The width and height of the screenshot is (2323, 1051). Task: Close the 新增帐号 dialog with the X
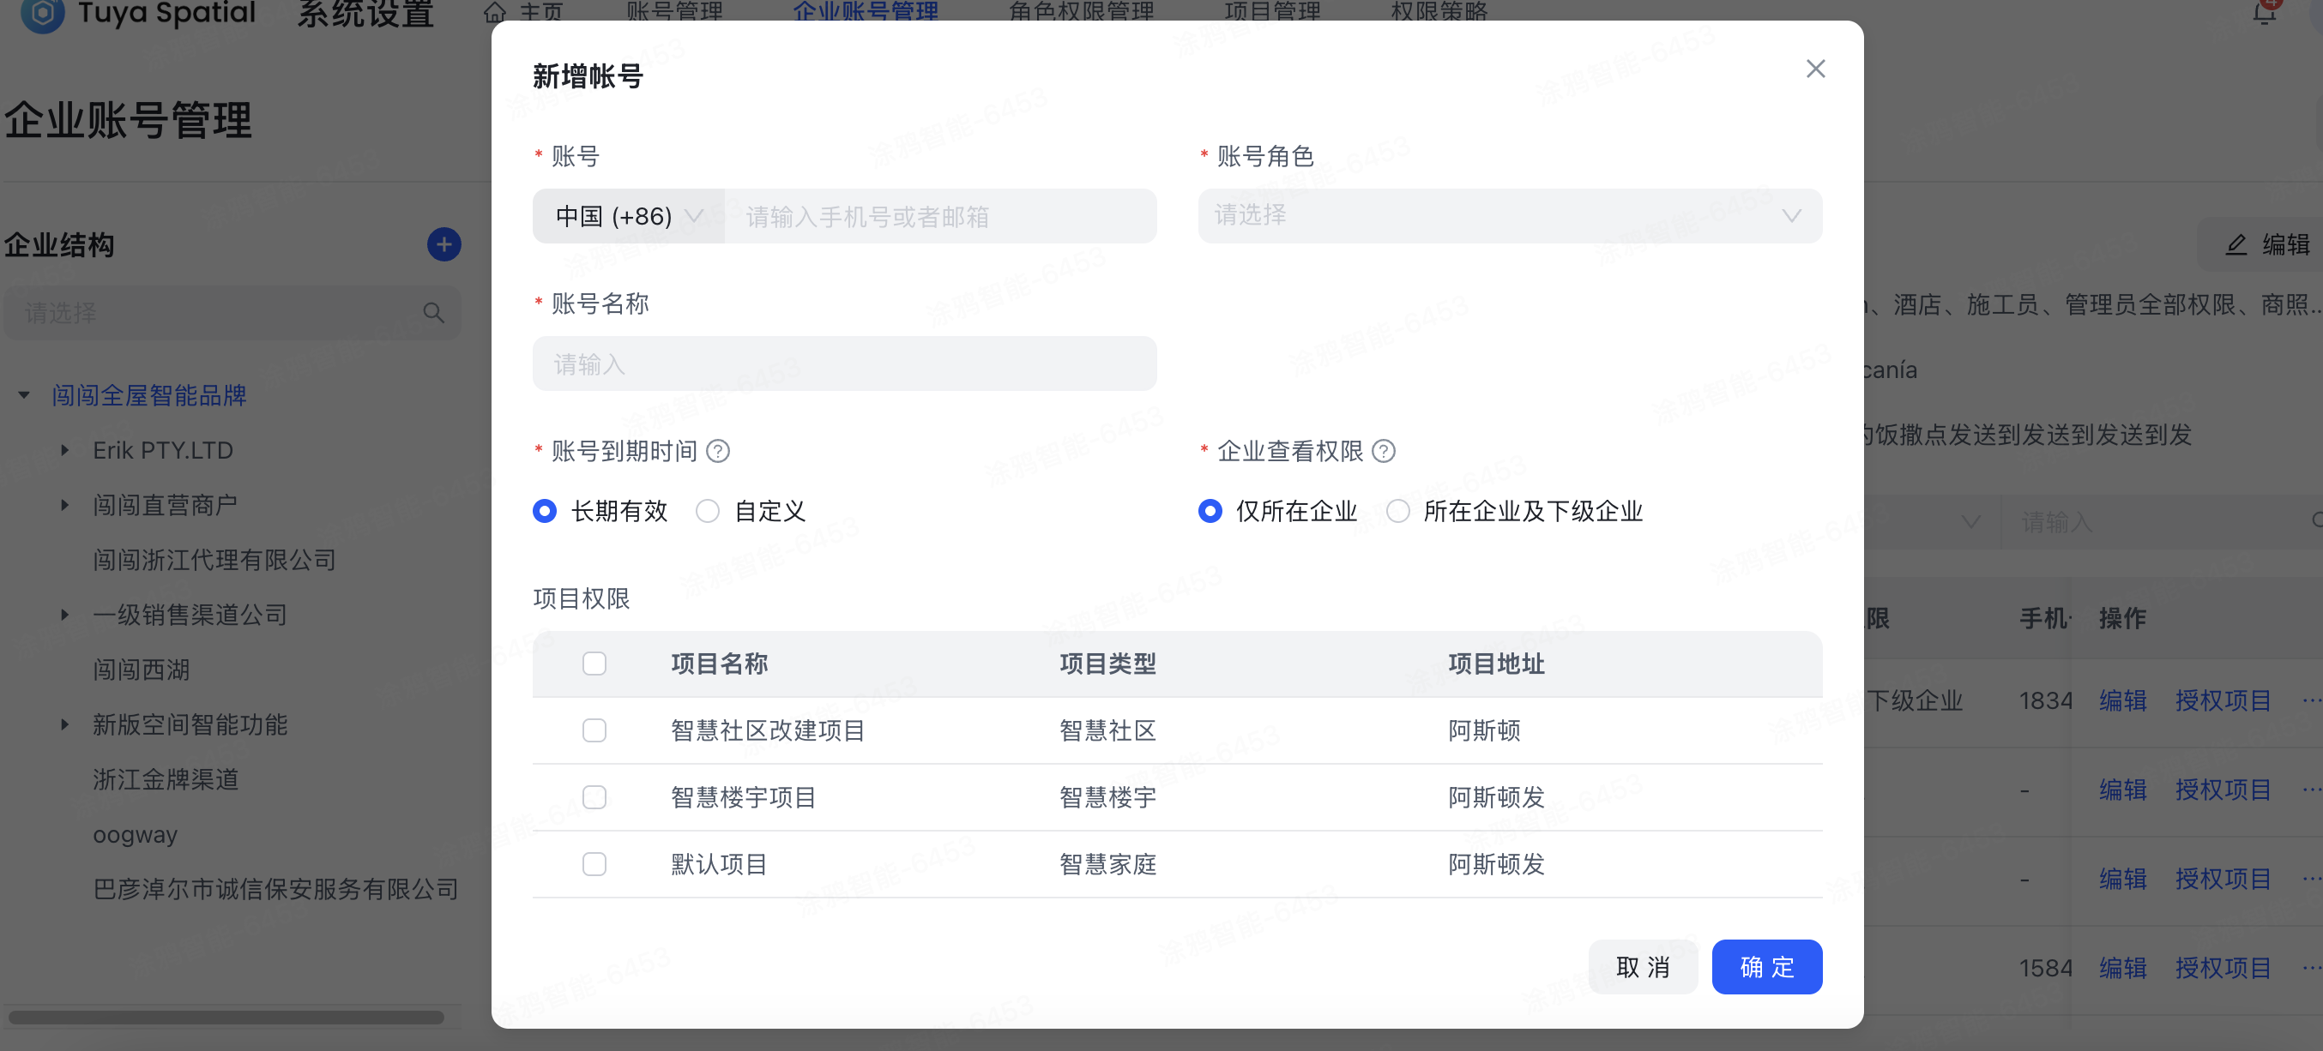[x=1815, y=69]
